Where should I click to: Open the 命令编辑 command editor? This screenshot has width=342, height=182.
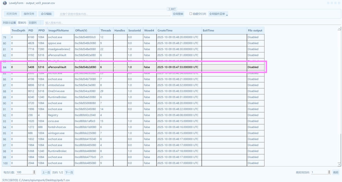pyautogui.click(x=46, y=14)
